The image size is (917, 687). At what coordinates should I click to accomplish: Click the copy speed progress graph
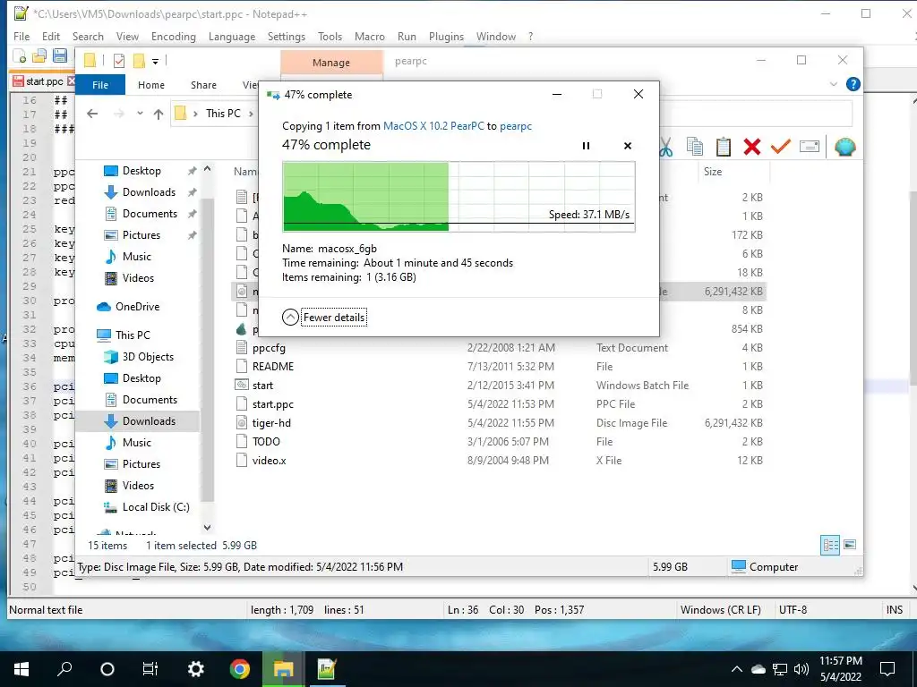click(x=459, y=197)
